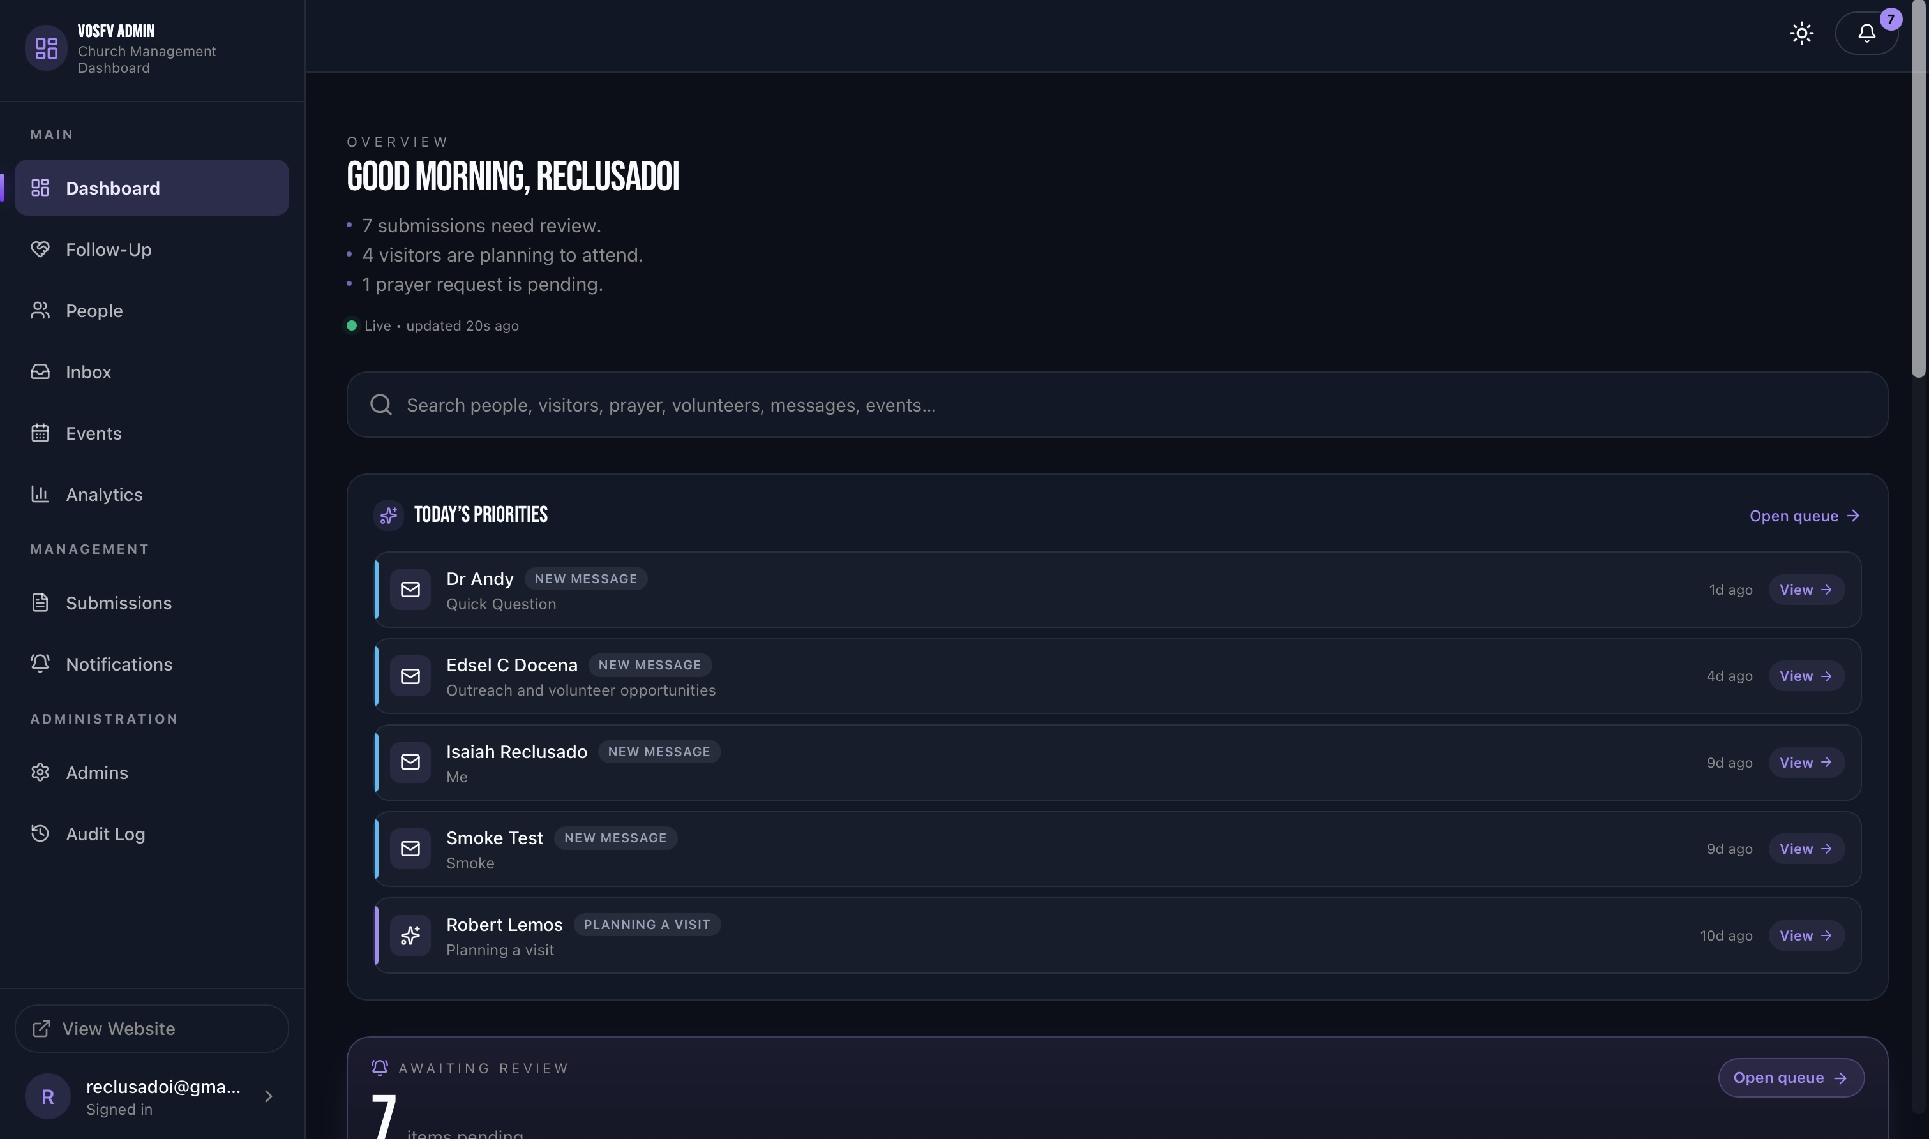Click the PLANNING A VISIT badge
This screenshot has height=1139, width=1929.
tap(647, 925)
